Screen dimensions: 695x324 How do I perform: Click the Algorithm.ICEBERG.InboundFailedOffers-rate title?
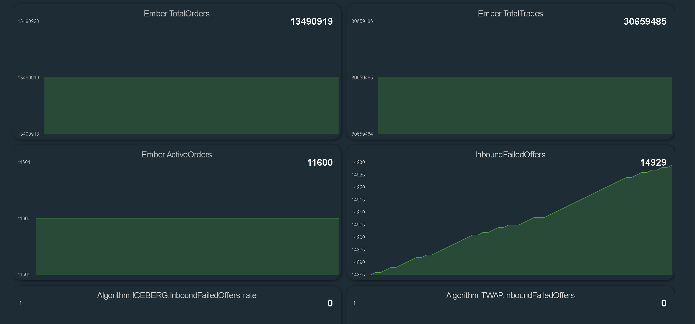(x=177, y=295)
